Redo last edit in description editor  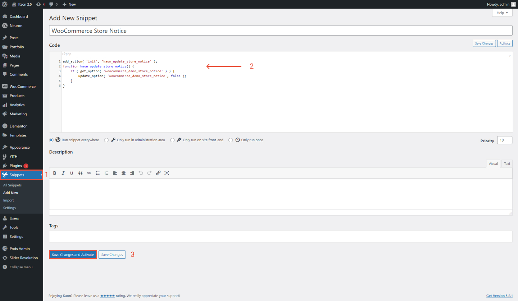click(149, 173)
